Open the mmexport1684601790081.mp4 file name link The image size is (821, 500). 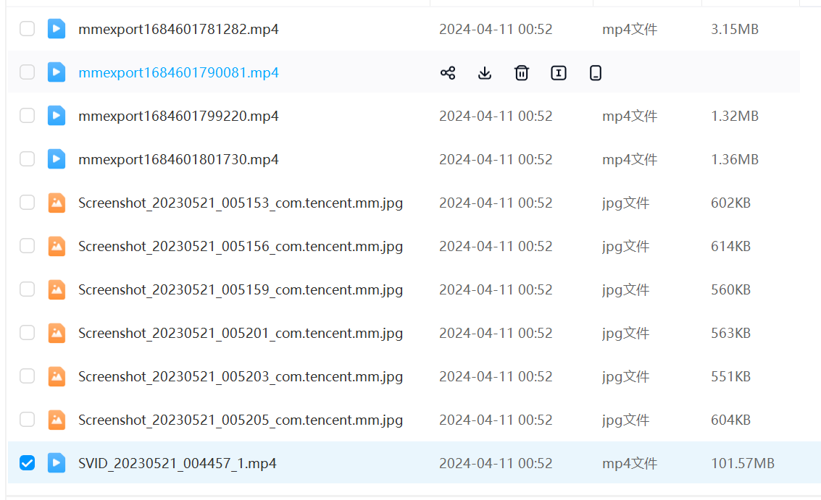[178, 72]
